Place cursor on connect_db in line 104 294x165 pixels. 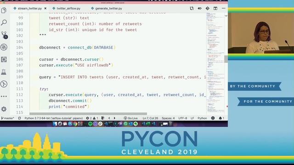tap(79, 48)
